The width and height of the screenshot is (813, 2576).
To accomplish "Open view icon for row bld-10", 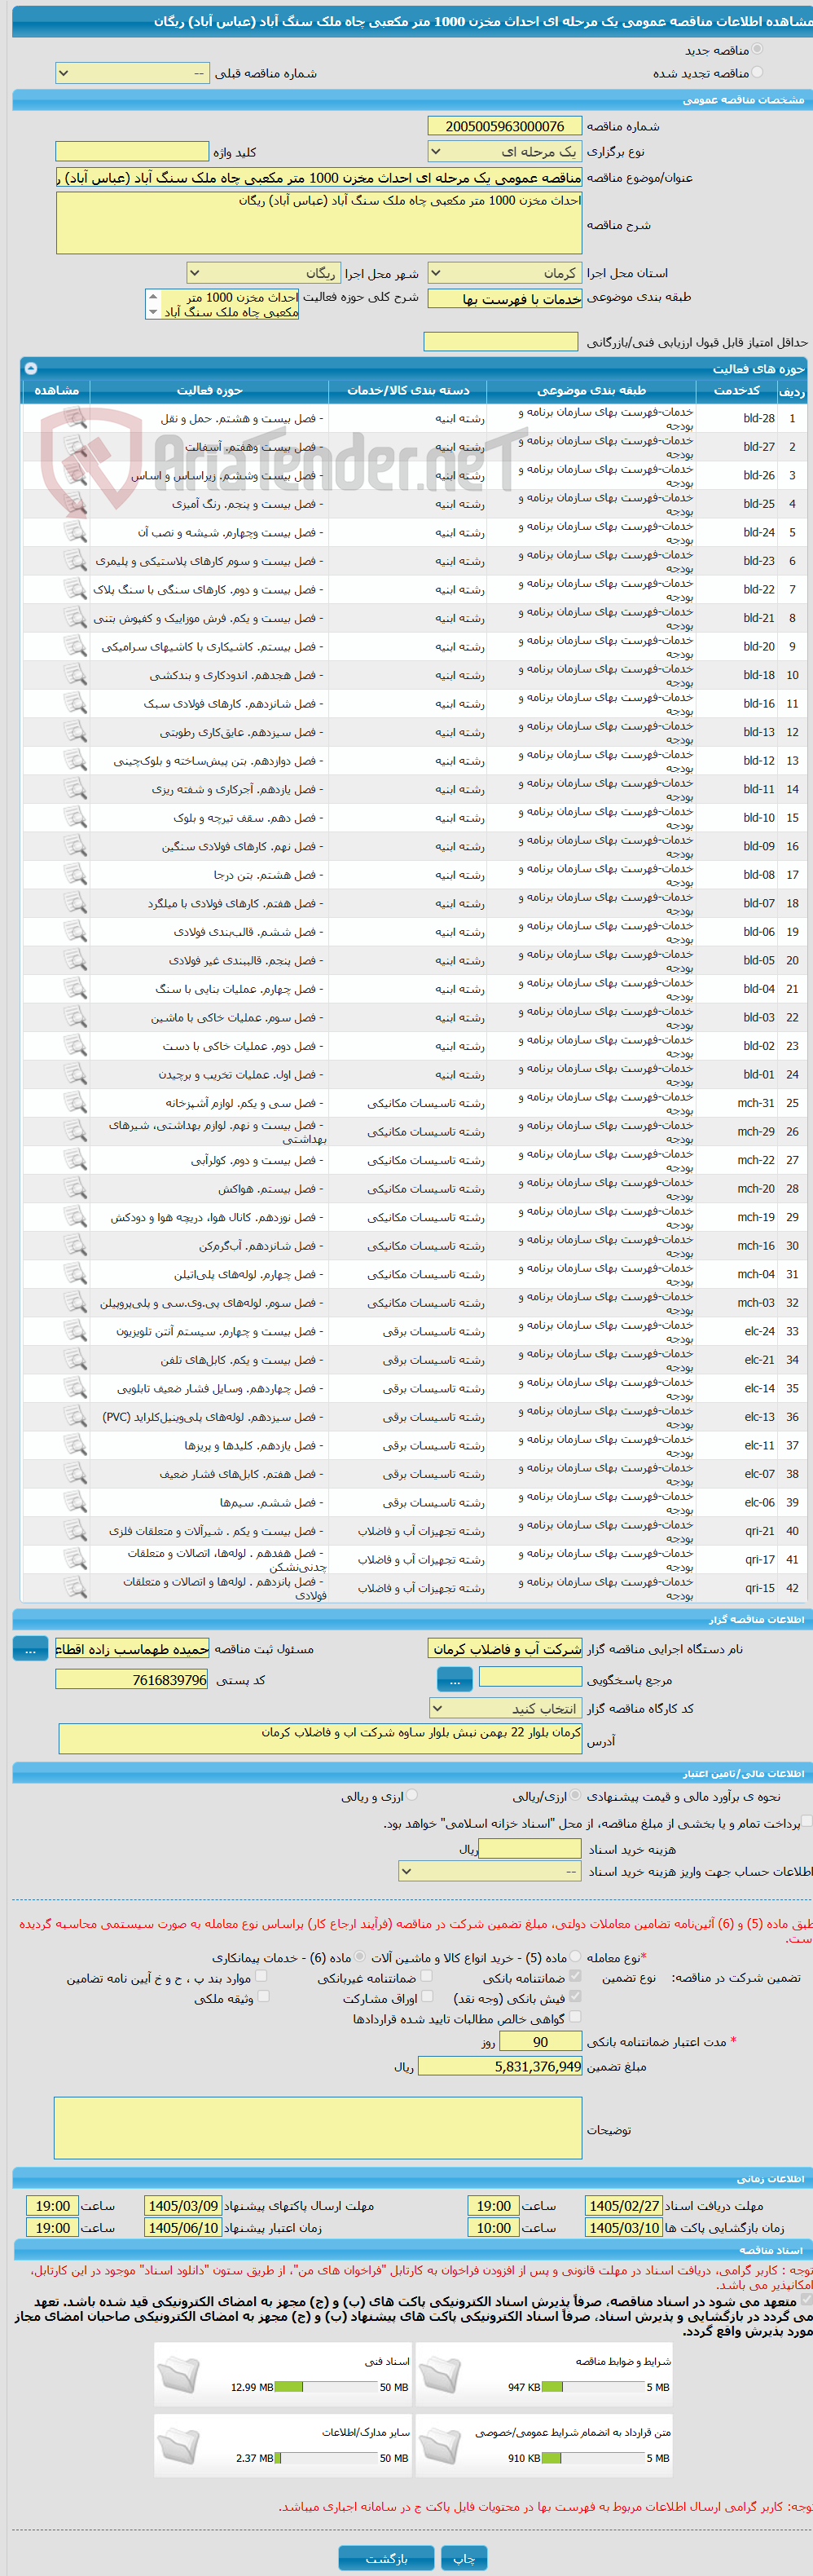I will [x=75, y=817].
